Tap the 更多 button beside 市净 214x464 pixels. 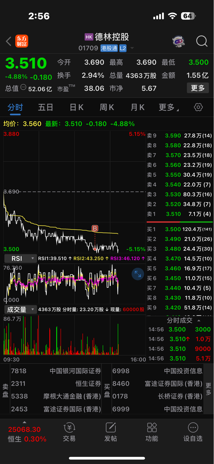[x=198, y=88]
